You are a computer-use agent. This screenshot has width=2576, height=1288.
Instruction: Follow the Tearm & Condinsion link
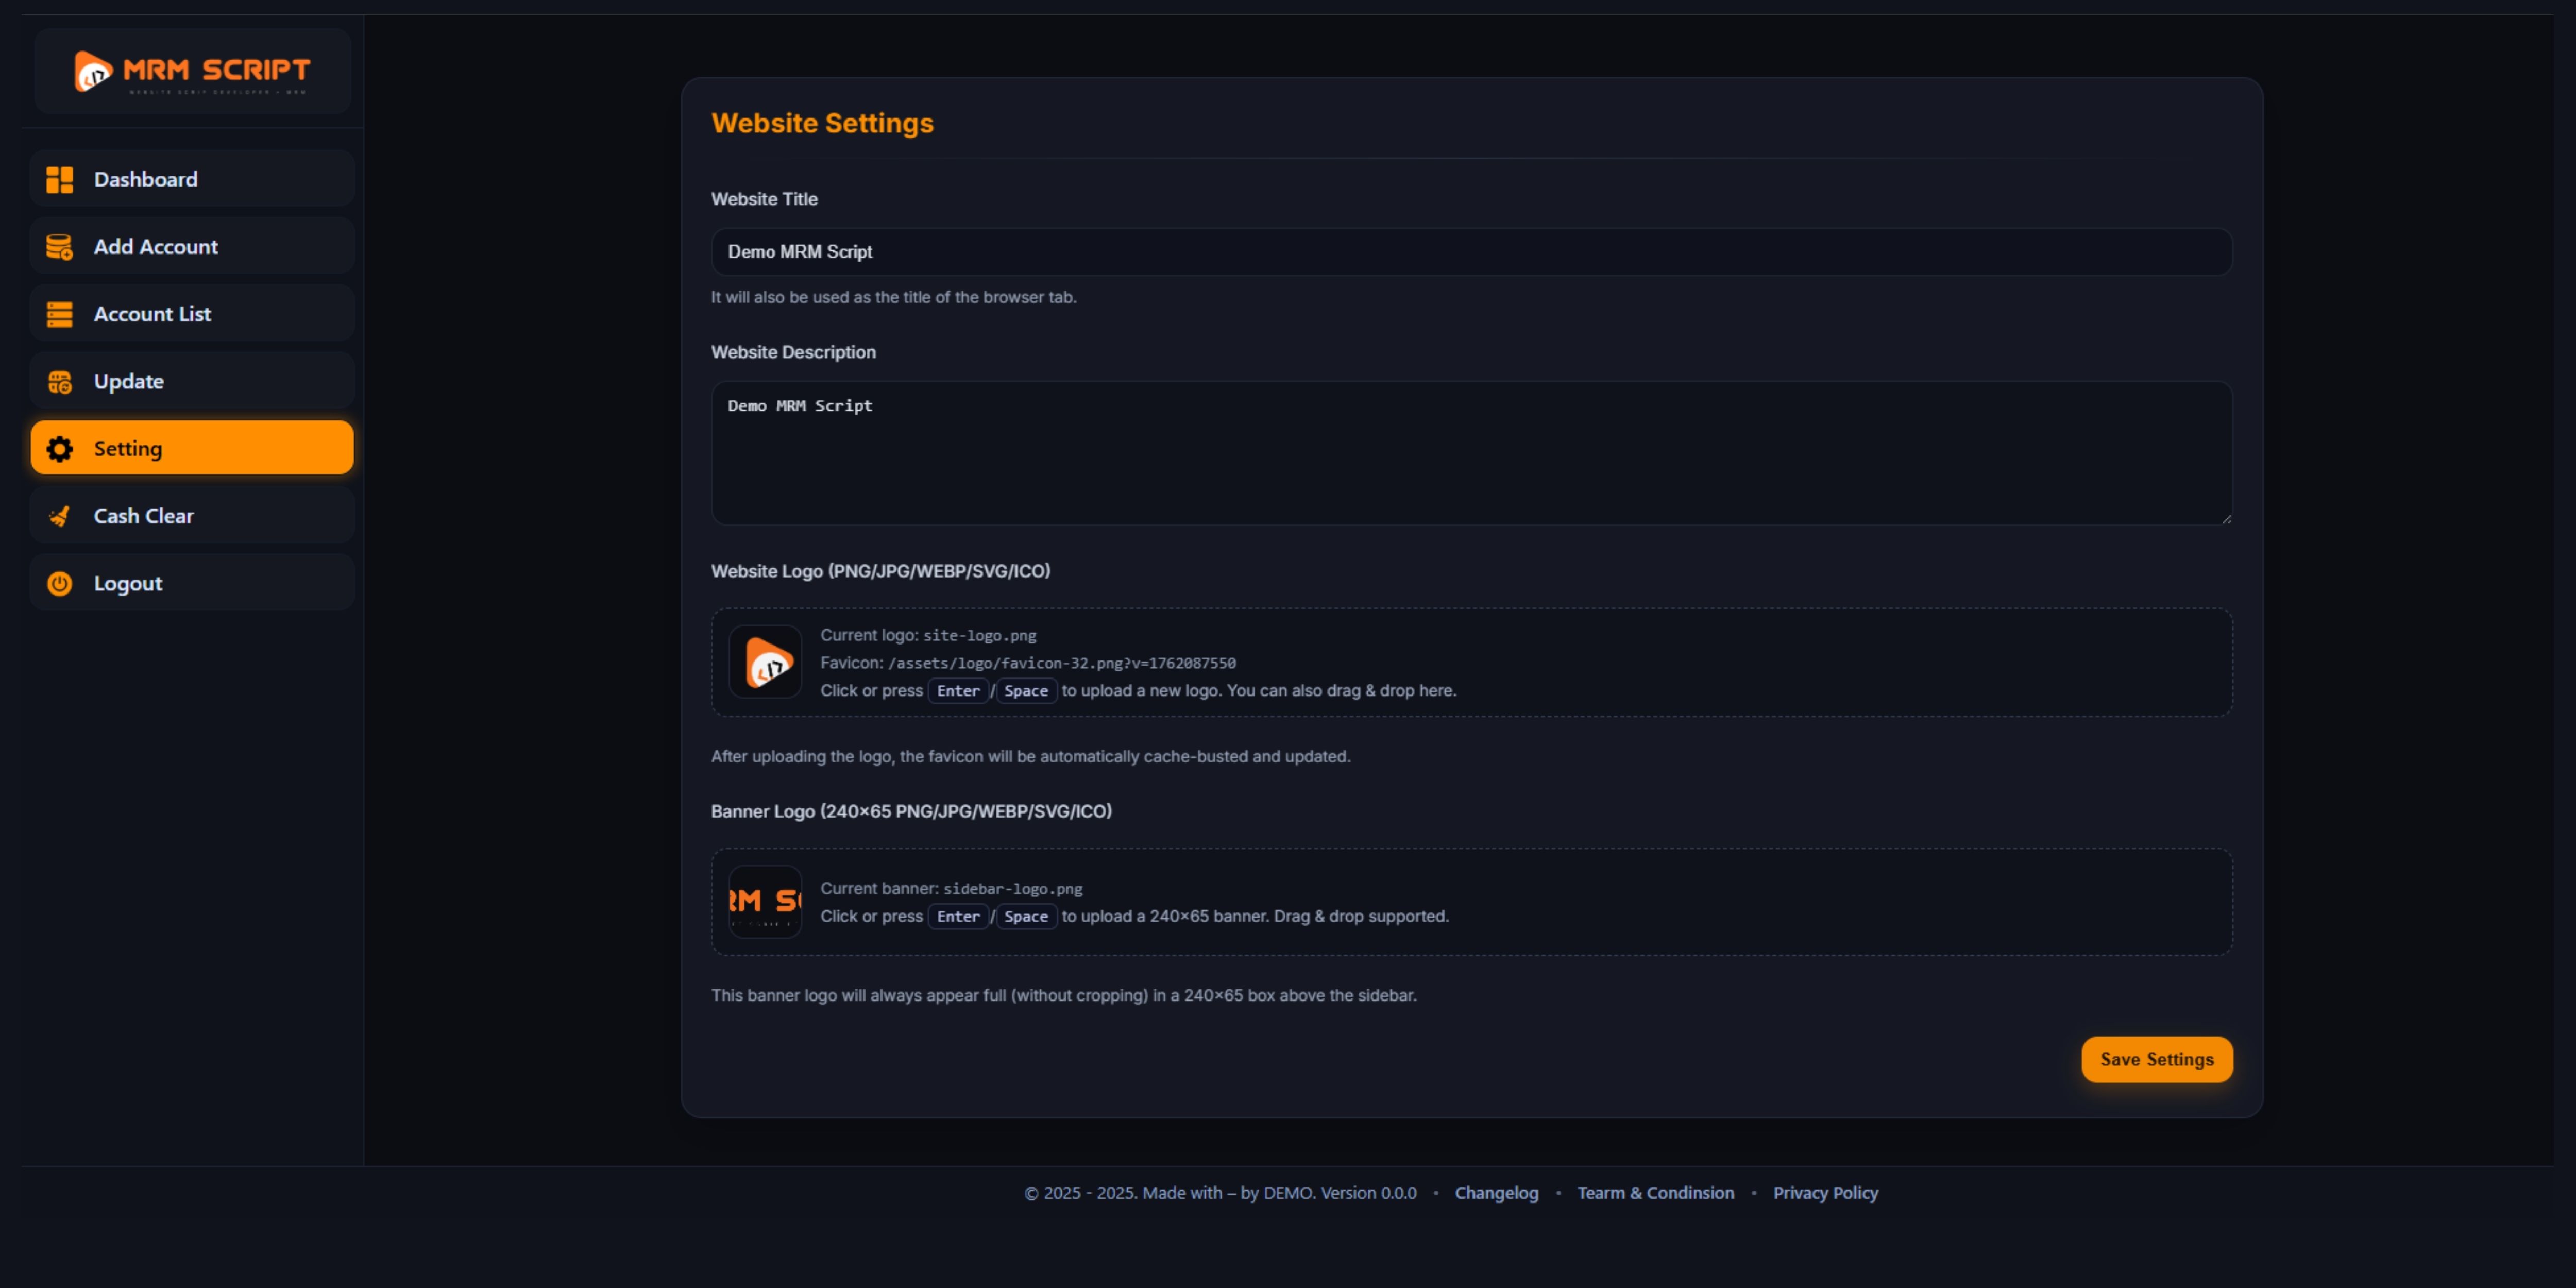1655,1193
